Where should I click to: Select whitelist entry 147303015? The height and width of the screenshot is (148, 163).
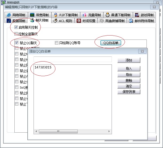click(x=43, y=67)
